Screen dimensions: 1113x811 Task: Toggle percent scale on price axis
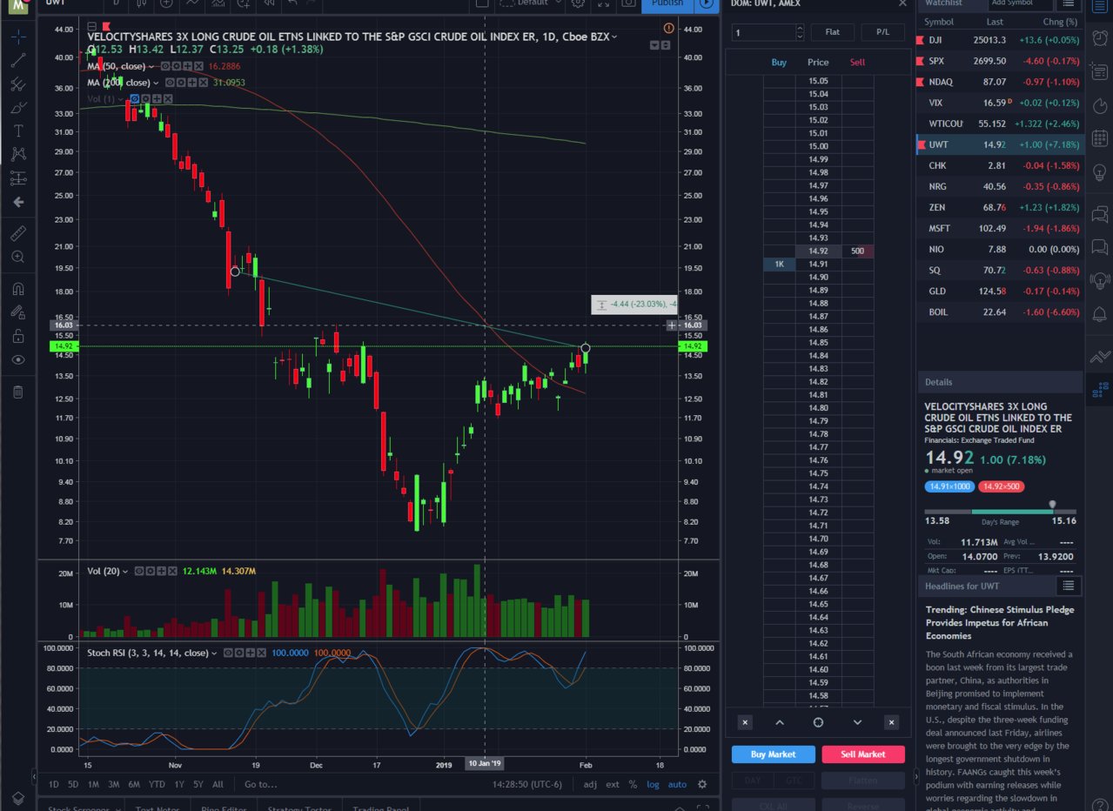633,784
